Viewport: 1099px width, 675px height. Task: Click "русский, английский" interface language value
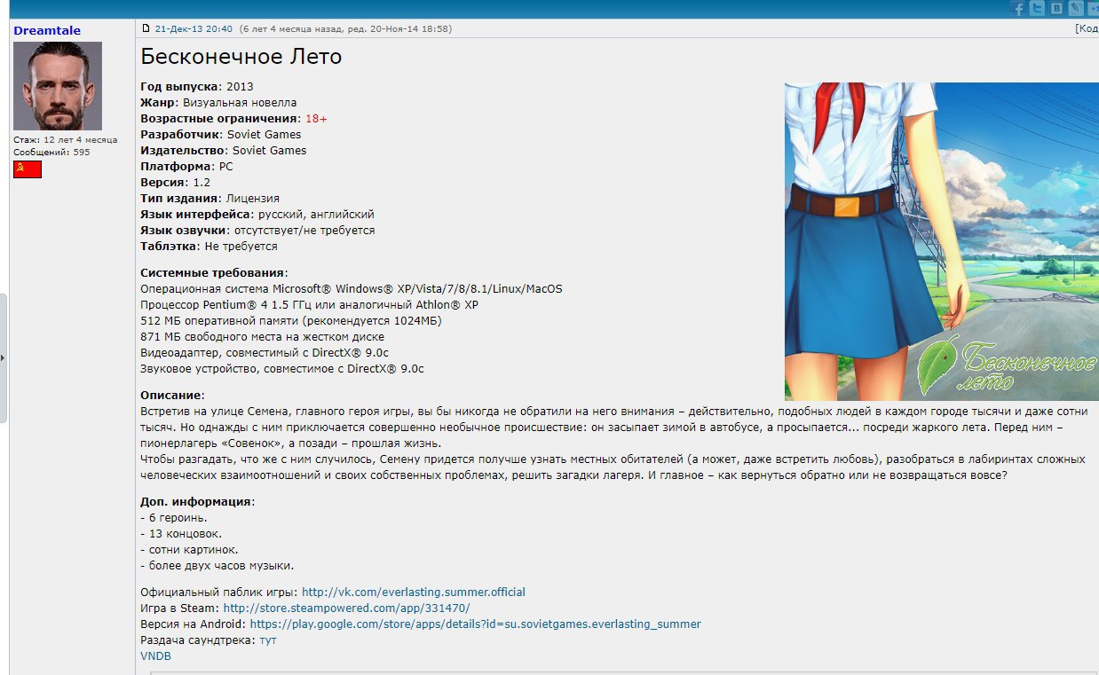tap(316, 214)
